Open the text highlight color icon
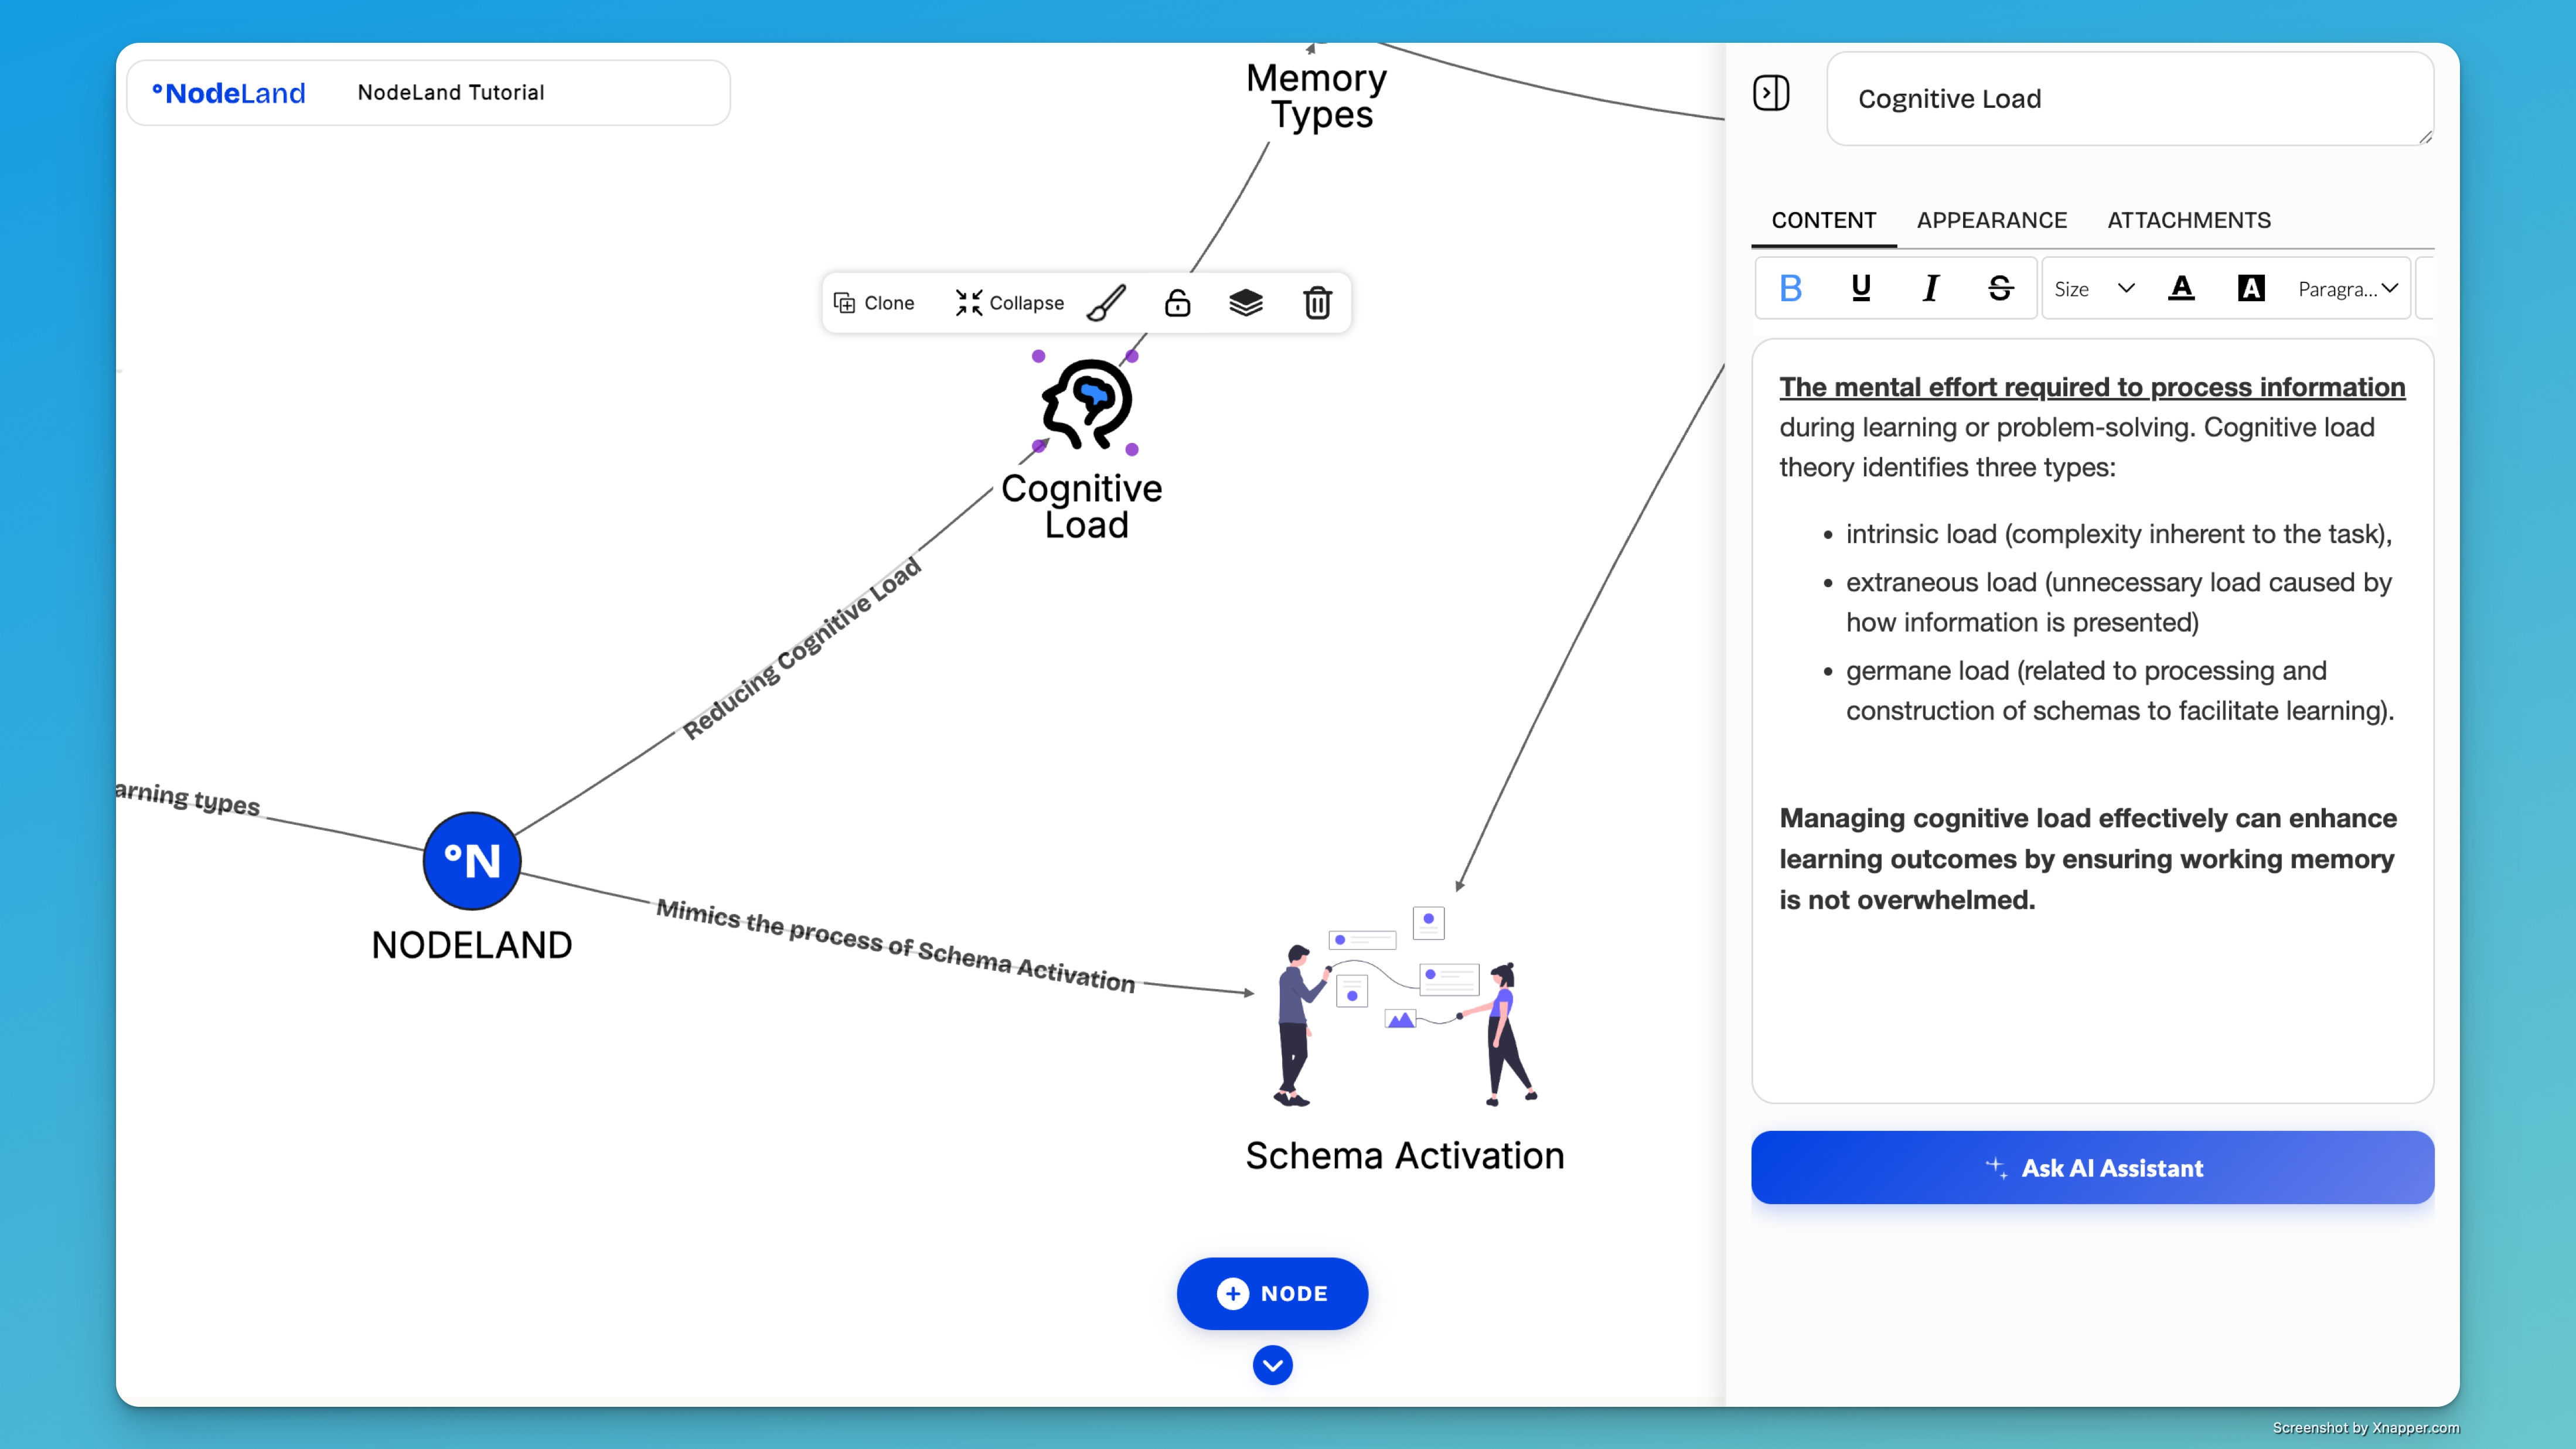Screen dimensions: 2576x1449 [x=2250, y=288]
